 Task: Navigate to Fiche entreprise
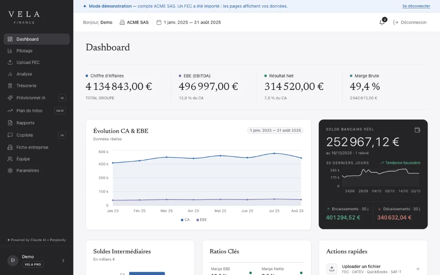[36, 147]
